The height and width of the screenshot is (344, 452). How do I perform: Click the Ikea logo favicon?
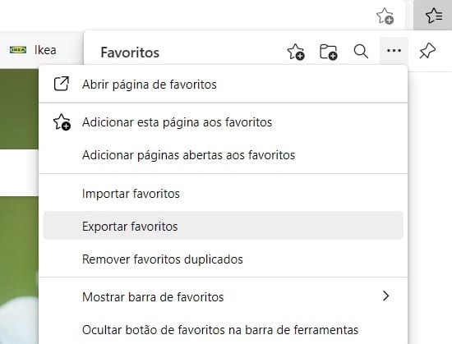point(18,50)
